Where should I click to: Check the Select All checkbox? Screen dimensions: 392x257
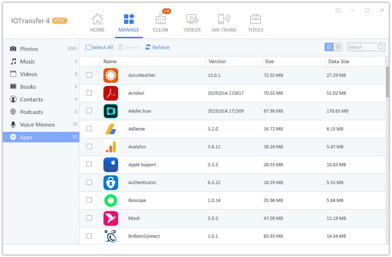click(88, 47)
